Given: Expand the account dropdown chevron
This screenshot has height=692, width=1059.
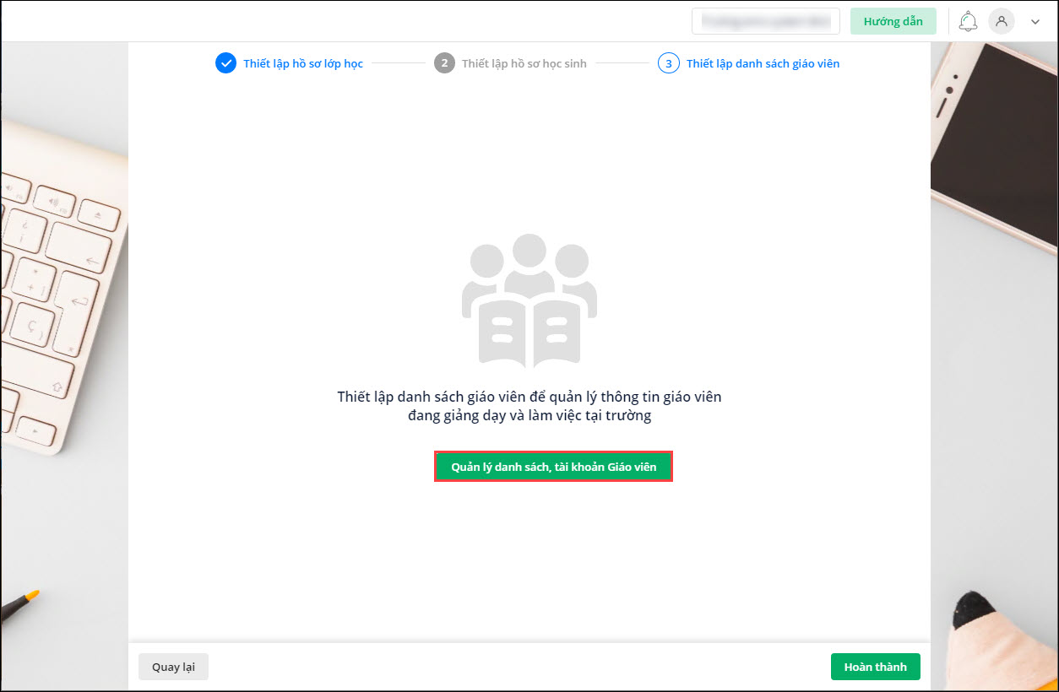Looking at the screenshot, I should (1035, 23).
